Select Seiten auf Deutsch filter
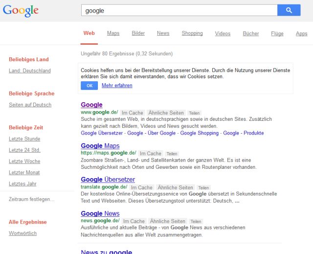Screen dimensions: 313x254 (30, 105)
